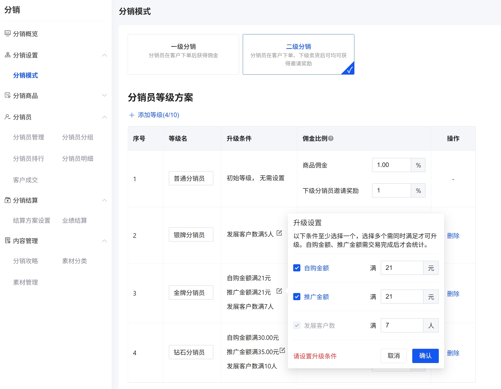Collapse the 分销设置 section chevron
This screenshot has width=501, height=389.
coord(105,55)
